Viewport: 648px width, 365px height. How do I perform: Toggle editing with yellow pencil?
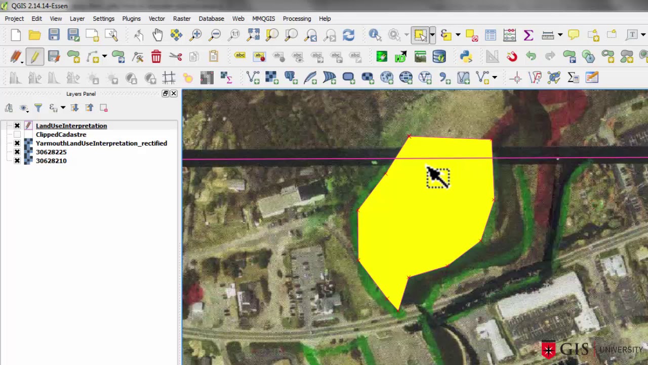coord(34,56)
